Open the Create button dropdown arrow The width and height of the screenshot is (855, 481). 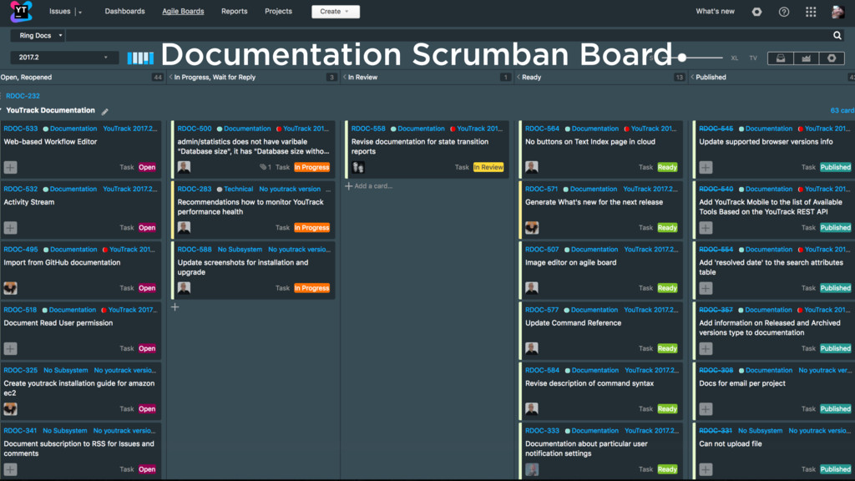coord(347,12)
